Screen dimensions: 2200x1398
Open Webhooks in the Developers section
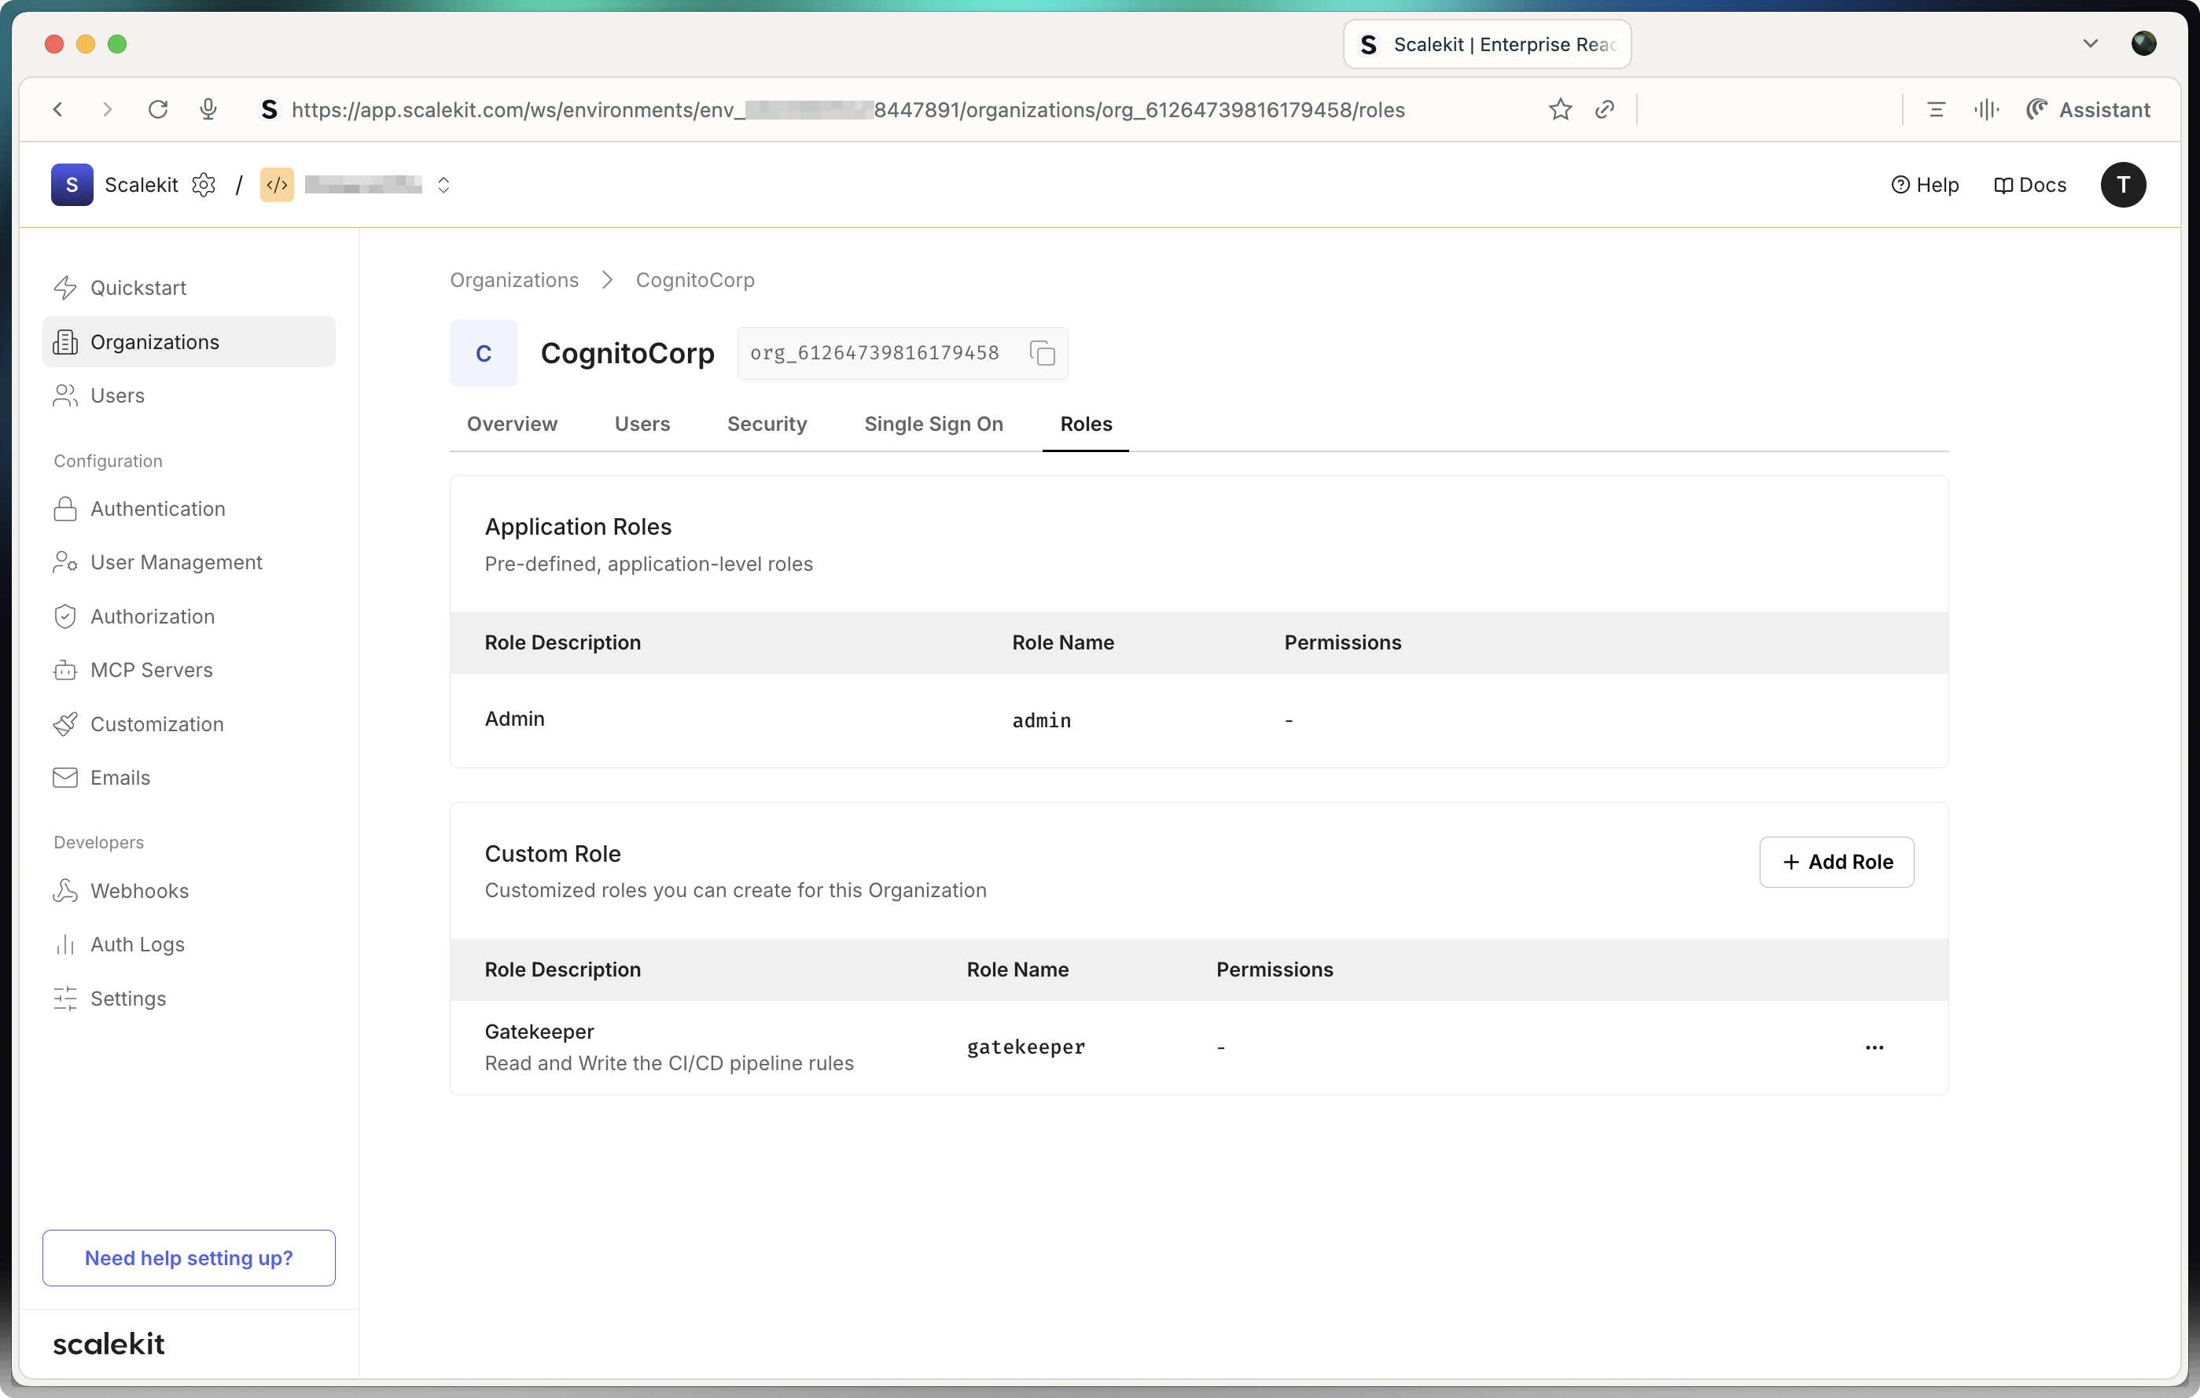(x=139, y=891)
